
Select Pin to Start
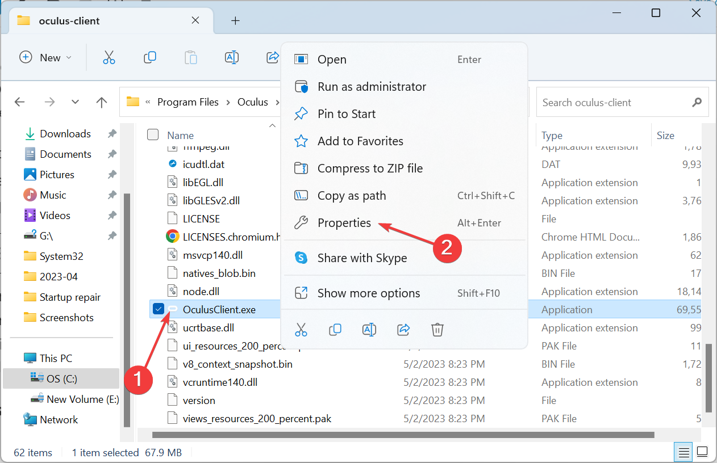coord(405,114)
